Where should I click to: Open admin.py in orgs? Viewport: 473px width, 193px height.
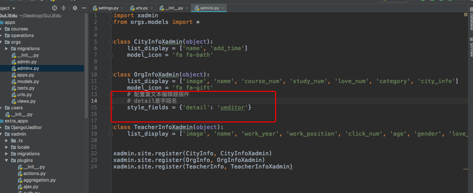coord(27,62)
